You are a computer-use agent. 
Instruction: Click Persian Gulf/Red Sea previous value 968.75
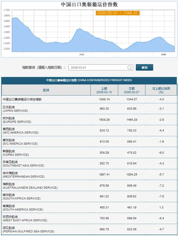[x=104, y=229]
